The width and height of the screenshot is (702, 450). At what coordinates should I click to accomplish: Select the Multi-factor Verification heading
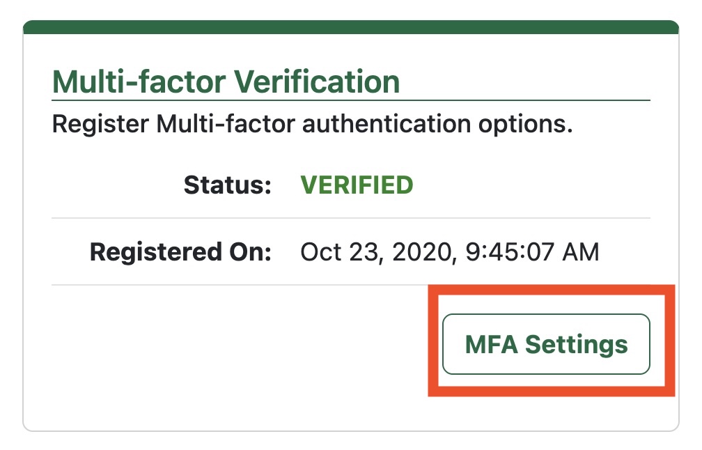coord(226,81)
